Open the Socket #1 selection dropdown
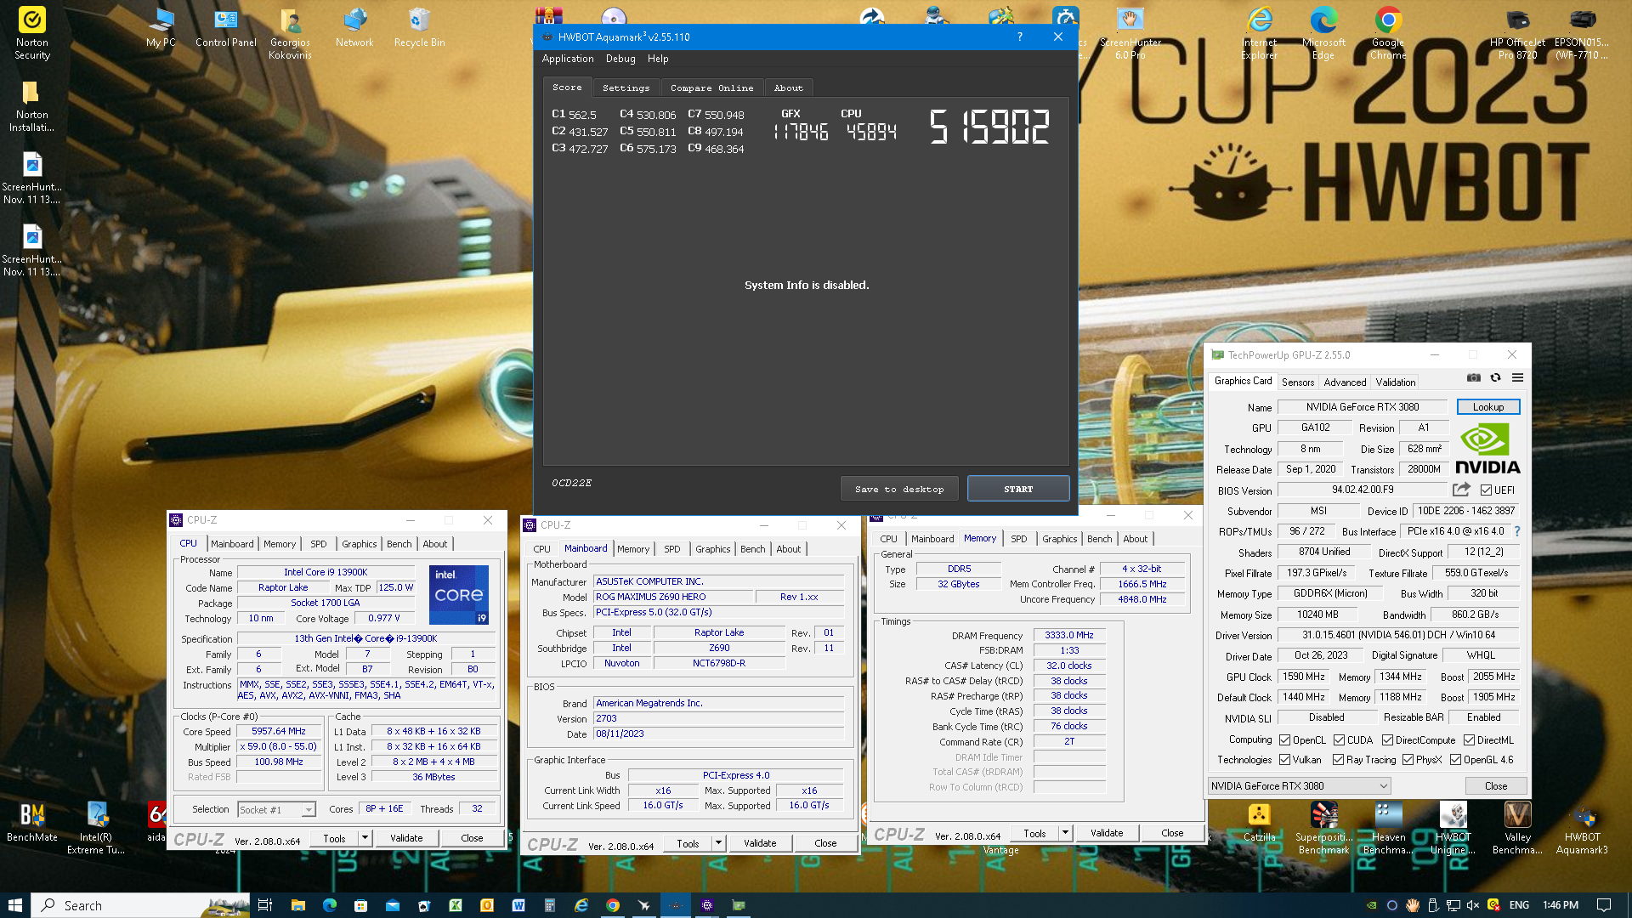This screenshot has height=918, width=1632. pyautogui.click(x=276, y=810)
